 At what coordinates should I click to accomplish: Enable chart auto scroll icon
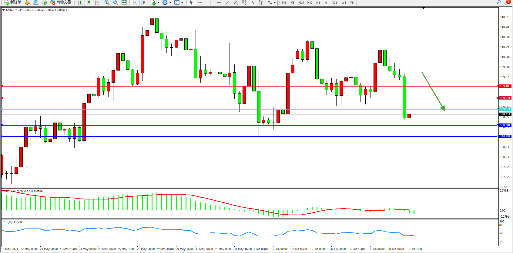coord(135,2)
